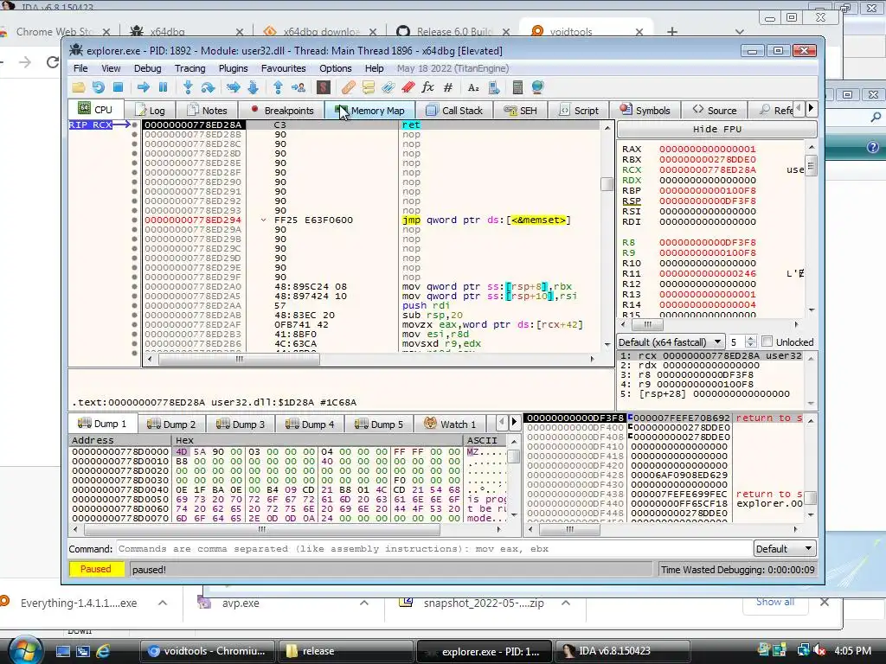Click Internet Explorer icon in taskbar
Image resolution: width=886 pixels, height=664 pixels.
pyautogui.click(x=104, y=651)
